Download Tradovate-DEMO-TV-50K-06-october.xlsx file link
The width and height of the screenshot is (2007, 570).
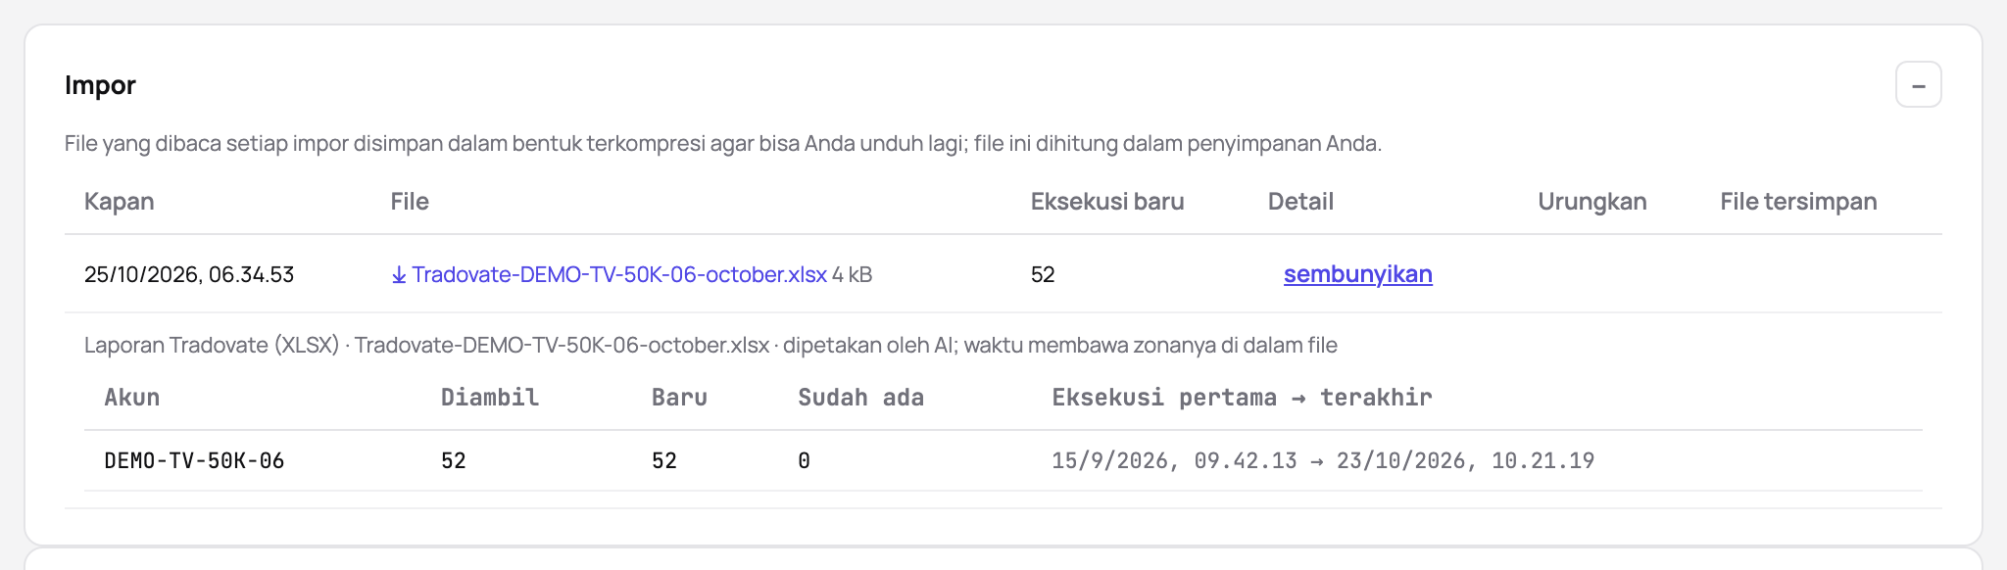609,274
